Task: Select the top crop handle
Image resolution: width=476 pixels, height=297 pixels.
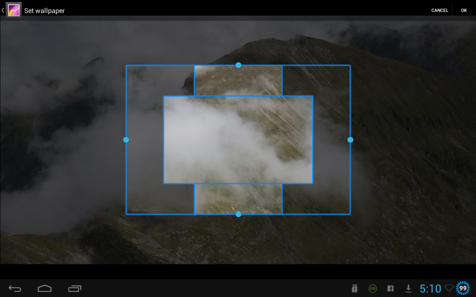Action: coord(238,65)
